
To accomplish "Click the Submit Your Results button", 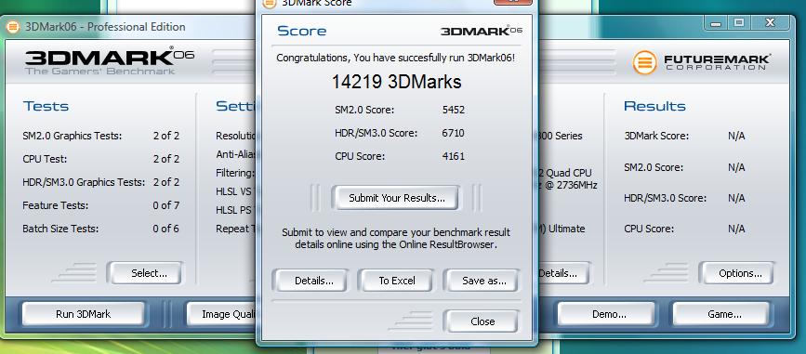I will tap(396, 198).
